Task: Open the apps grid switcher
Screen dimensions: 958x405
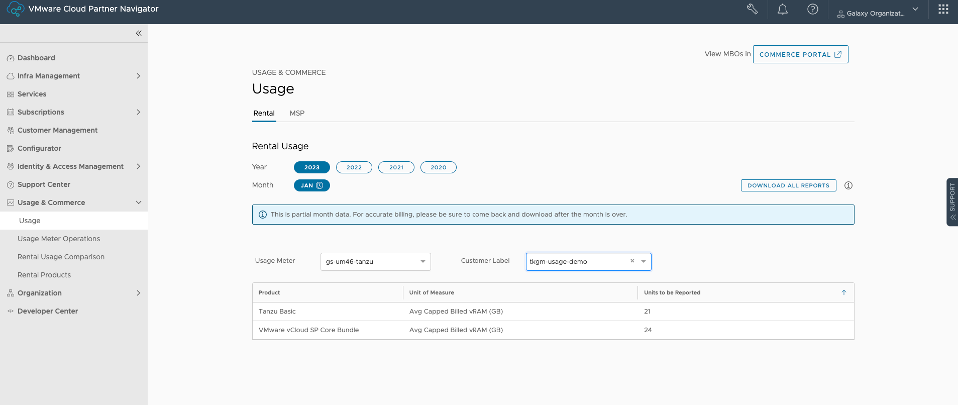Action: click(x=943, y=9)
